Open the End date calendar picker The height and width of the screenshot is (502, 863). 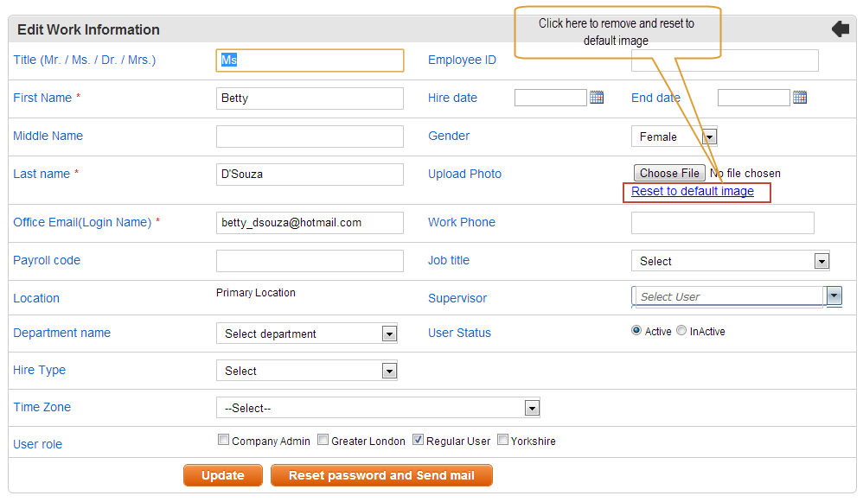coord(800,98)
